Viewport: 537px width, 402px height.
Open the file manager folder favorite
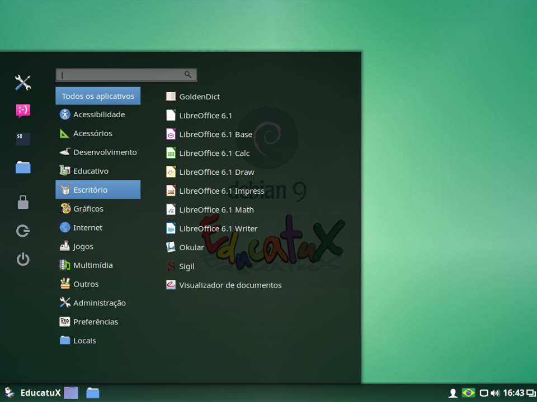tap(23, 167)
